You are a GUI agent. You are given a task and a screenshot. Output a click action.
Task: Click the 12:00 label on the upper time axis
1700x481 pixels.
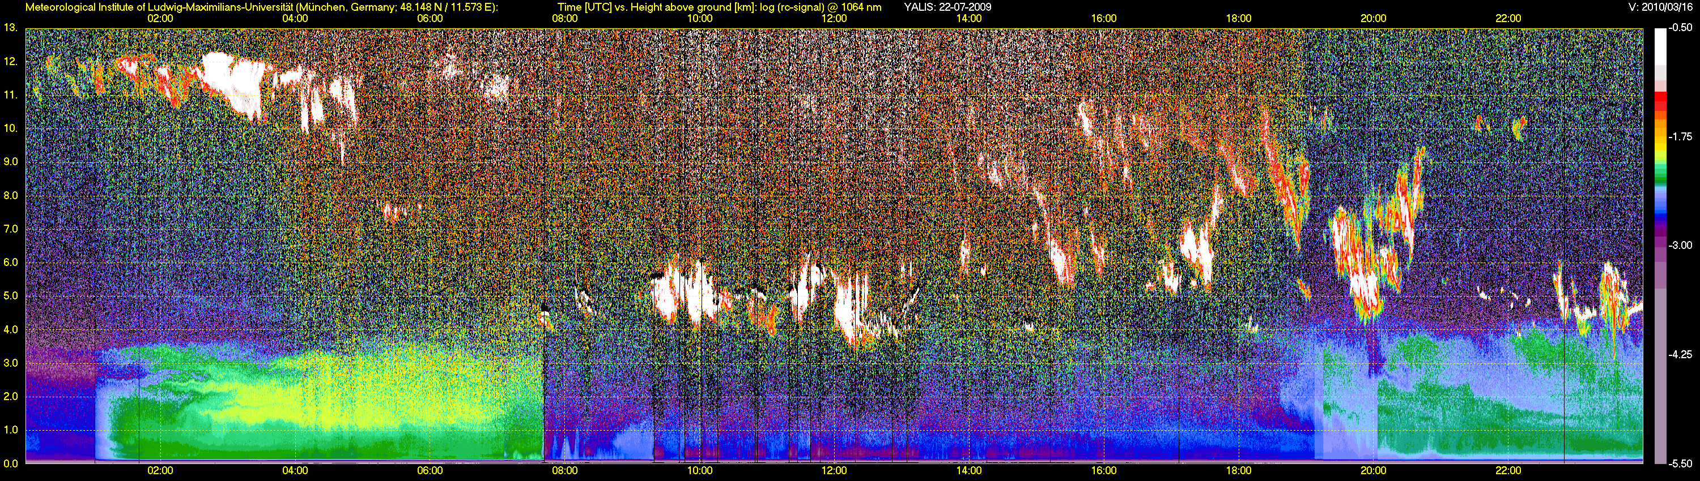pos(834,19)
